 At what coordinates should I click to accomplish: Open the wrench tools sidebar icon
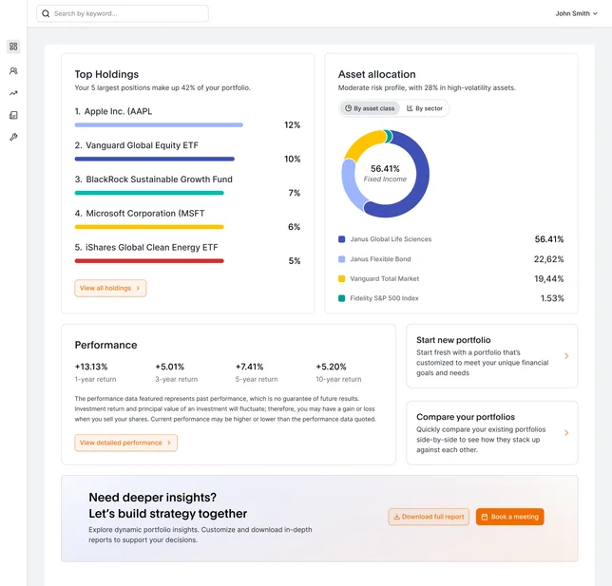tap(13, 137)
